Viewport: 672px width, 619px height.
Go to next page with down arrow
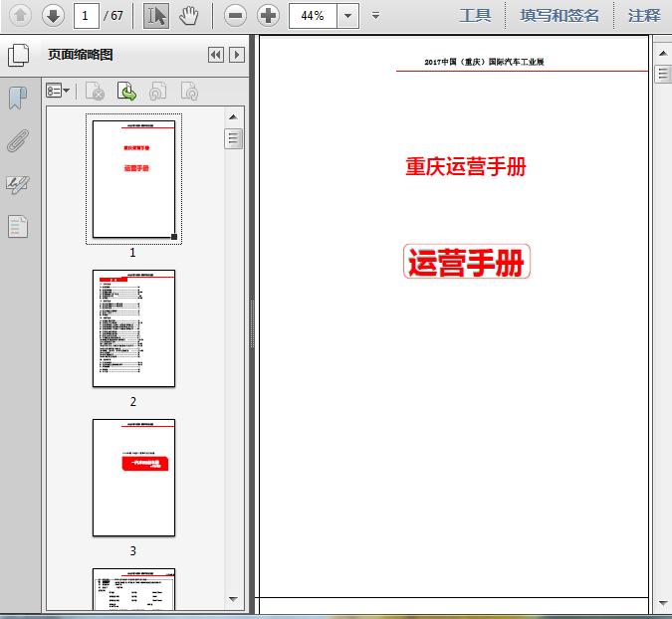point(53,15)
